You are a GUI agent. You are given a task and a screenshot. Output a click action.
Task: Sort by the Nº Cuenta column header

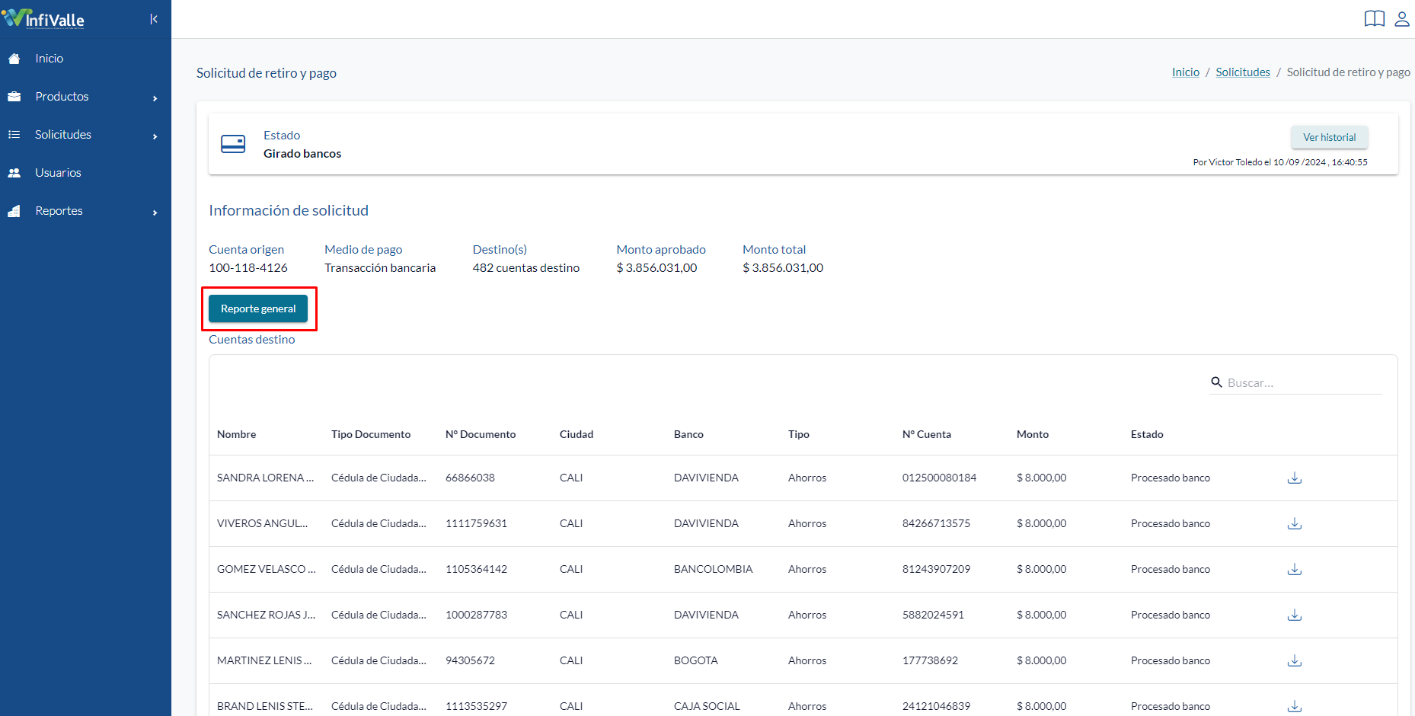tap(927, 434)
